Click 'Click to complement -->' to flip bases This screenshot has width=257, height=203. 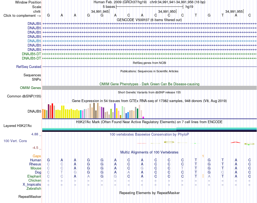point(22,16)
